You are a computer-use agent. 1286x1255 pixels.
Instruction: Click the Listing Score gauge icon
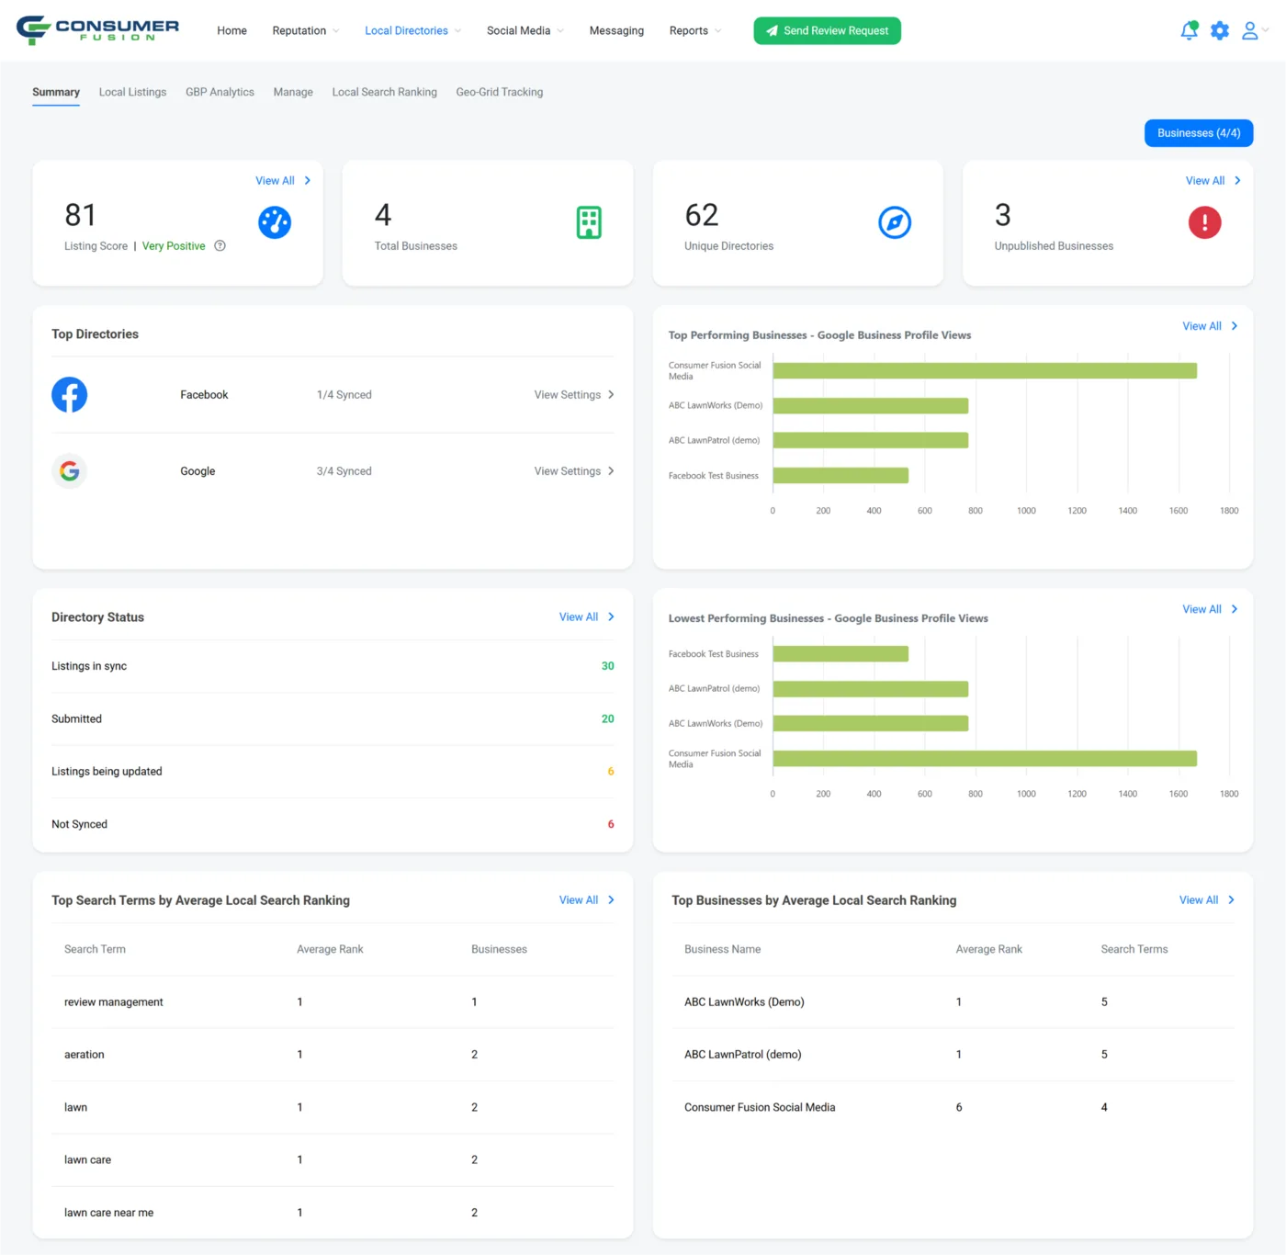point(275,222)
